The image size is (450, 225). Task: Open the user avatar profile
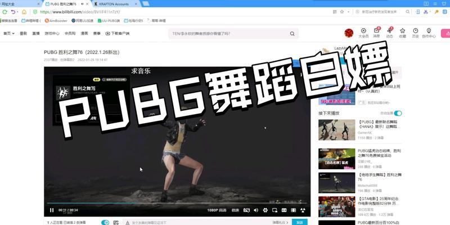pyautogui.click(x=349, y=33)
